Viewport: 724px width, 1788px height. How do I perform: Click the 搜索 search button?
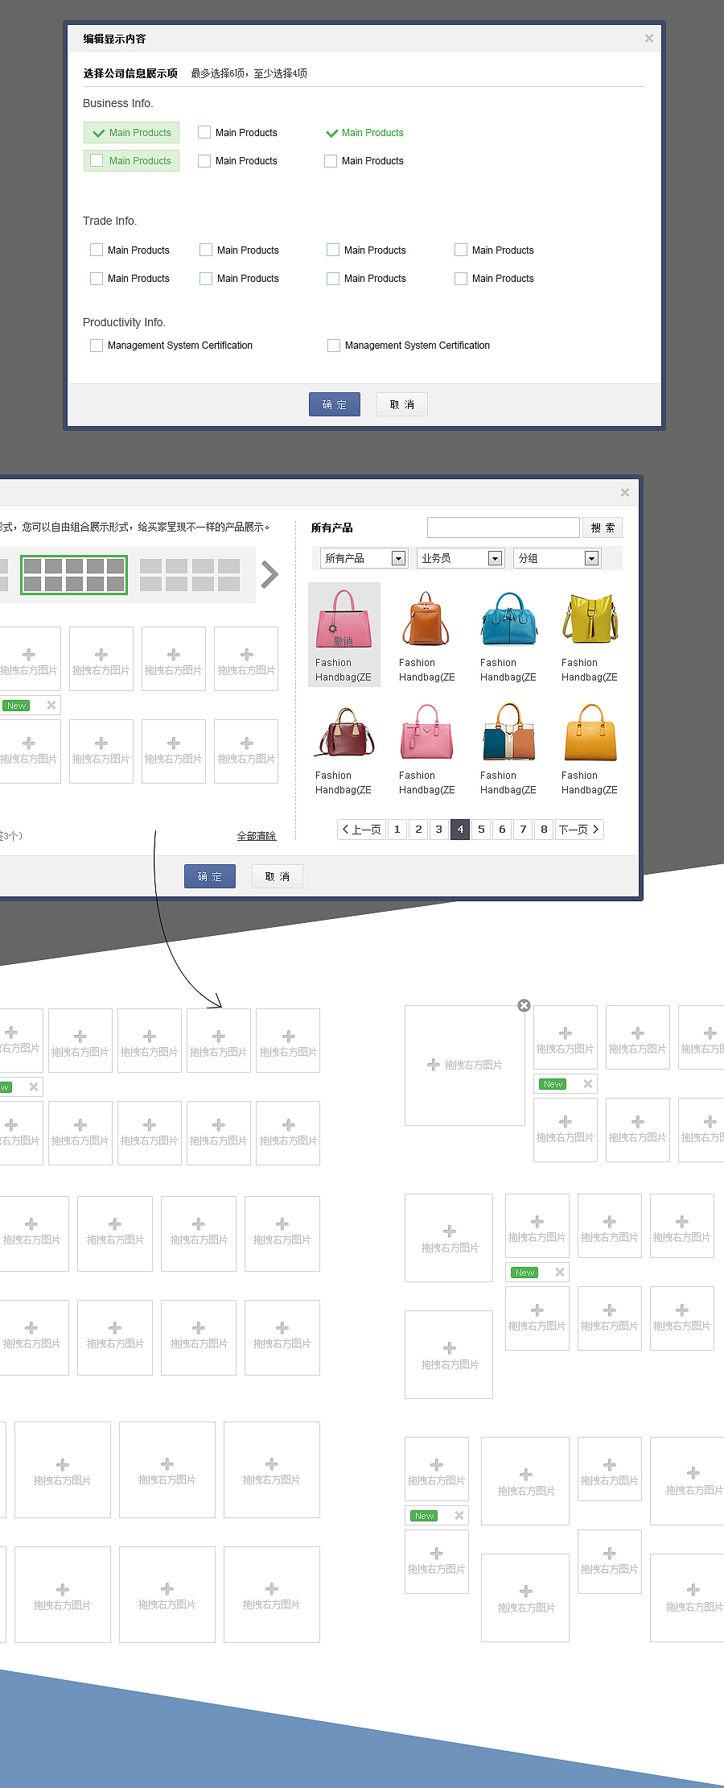coord(603,528)
